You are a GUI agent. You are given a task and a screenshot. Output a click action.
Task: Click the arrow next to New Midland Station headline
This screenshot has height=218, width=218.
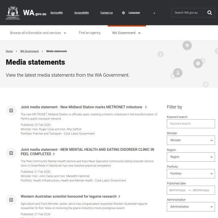point(146,107)
